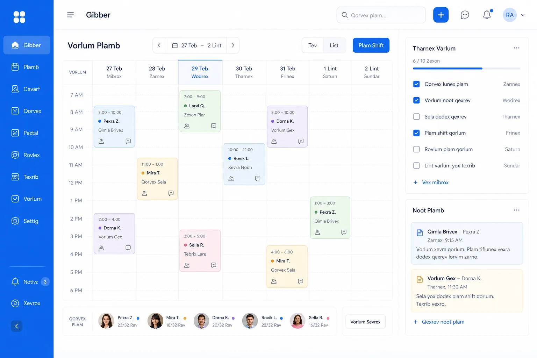537x358 pixels.
Task: Click the Qexrev noot plam link
Action: click(x=439, y=322)
